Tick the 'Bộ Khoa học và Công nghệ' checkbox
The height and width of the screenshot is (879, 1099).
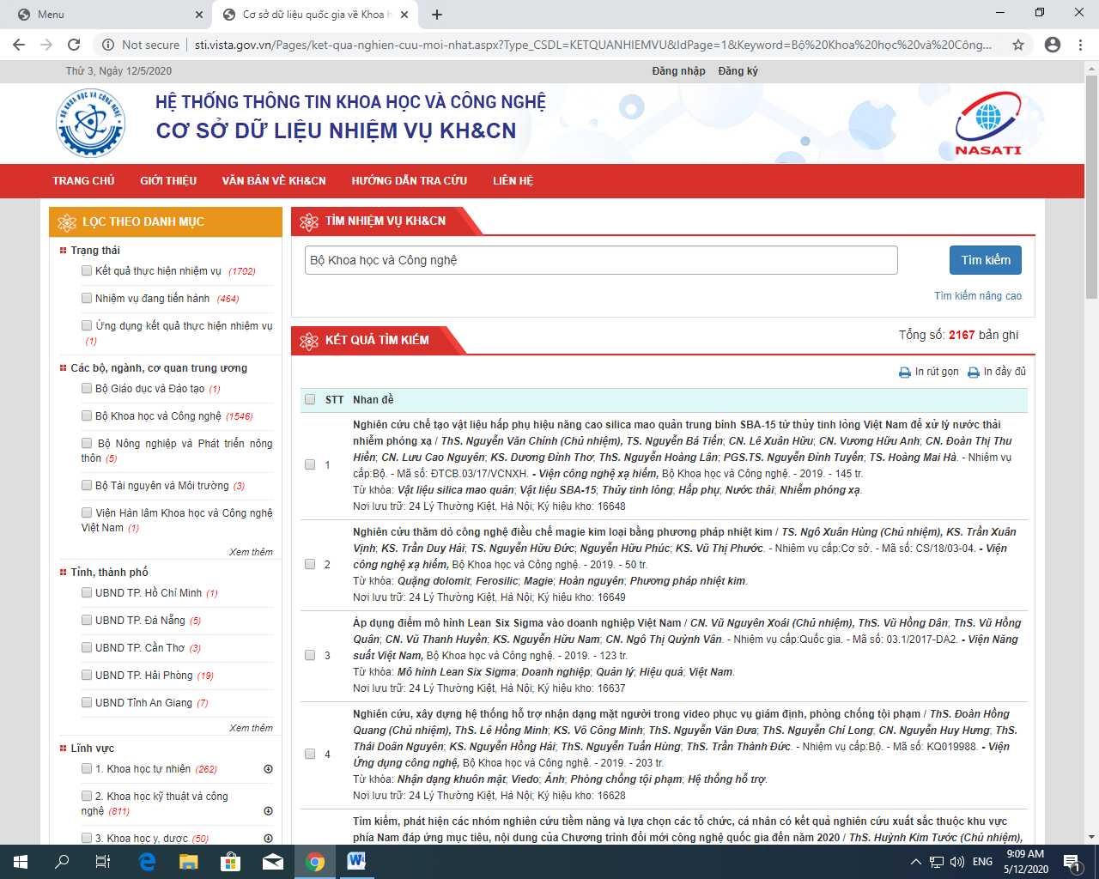pos(87,415)
